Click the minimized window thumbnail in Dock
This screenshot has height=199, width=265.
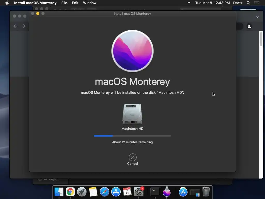[x=195, y=193]
